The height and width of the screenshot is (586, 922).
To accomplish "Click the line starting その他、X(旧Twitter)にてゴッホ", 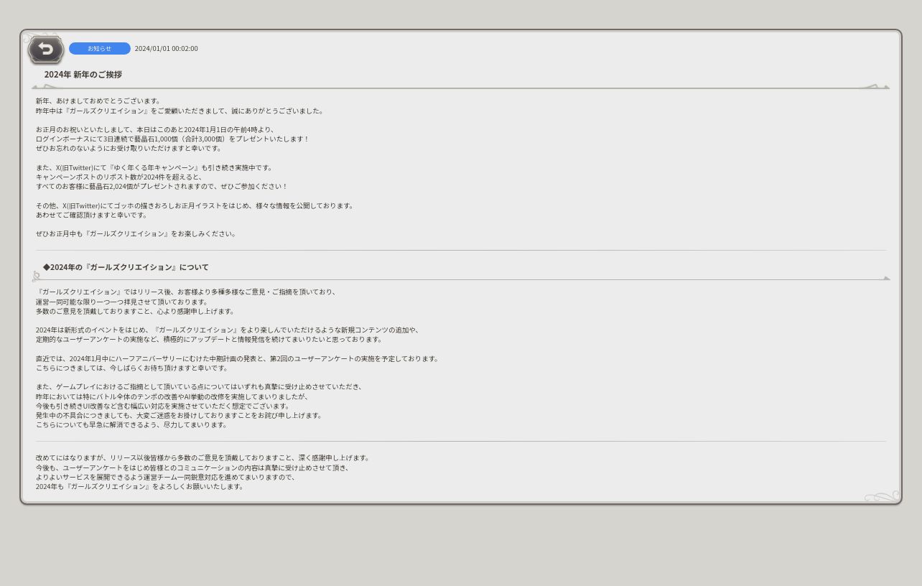I will (195, 206).
